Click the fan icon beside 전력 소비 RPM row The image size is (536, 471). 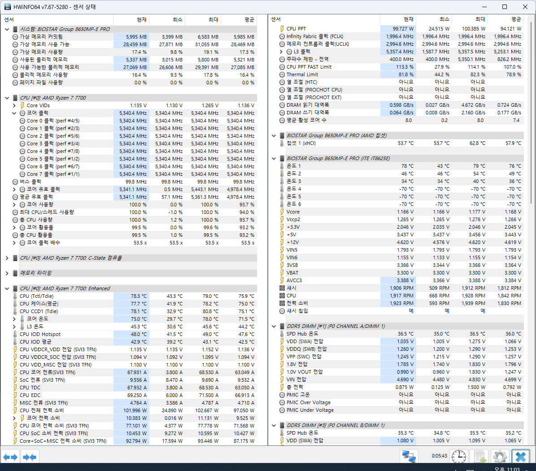pos(282,303)
